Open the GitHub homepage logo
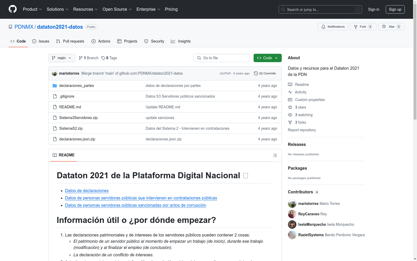The image size is (417, 261). [x=13, y=9]
